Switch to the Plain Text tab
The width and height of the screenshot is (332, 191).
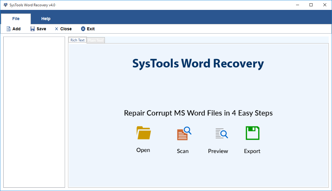(96, 40)
